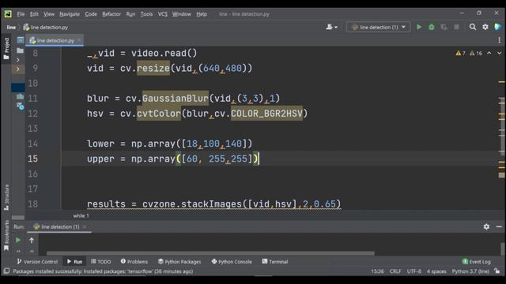
Task: Open the Edit menu
Action: click(x=34, y=14)
